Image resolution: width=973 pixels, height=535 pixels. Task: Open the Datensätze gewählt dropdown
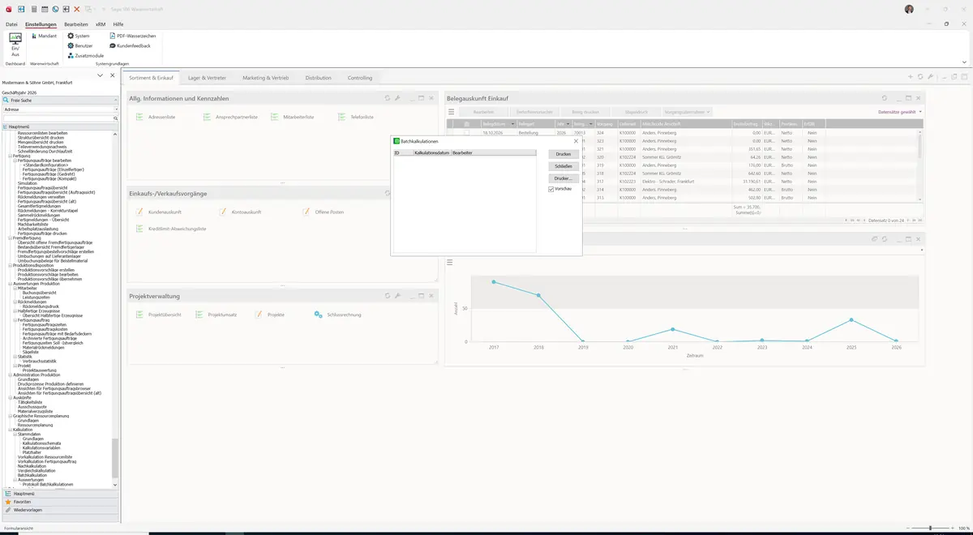[x=900, y=112]
